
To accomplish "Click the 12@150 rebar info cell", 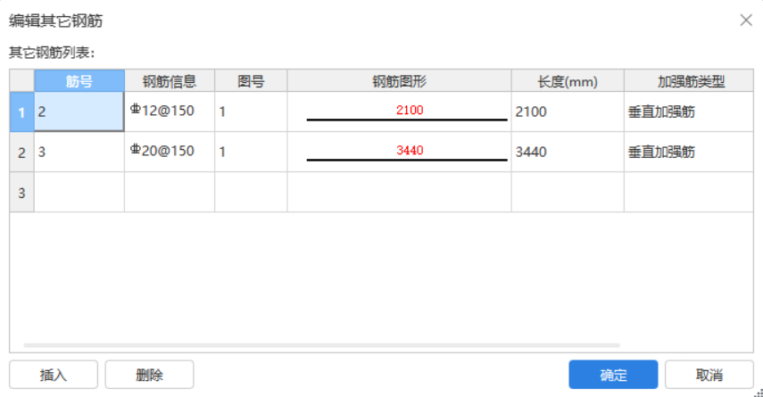I will pyautogui.click(x=170, y=112).
